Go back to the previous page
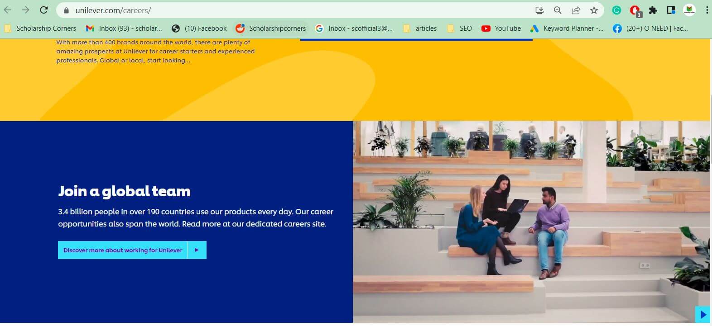 [8, 10]
